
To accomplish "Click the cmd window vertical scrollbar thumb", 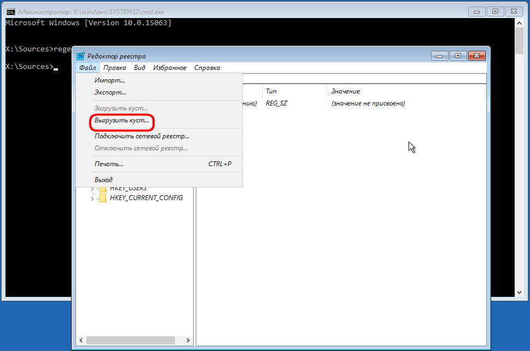I will 519,41.
